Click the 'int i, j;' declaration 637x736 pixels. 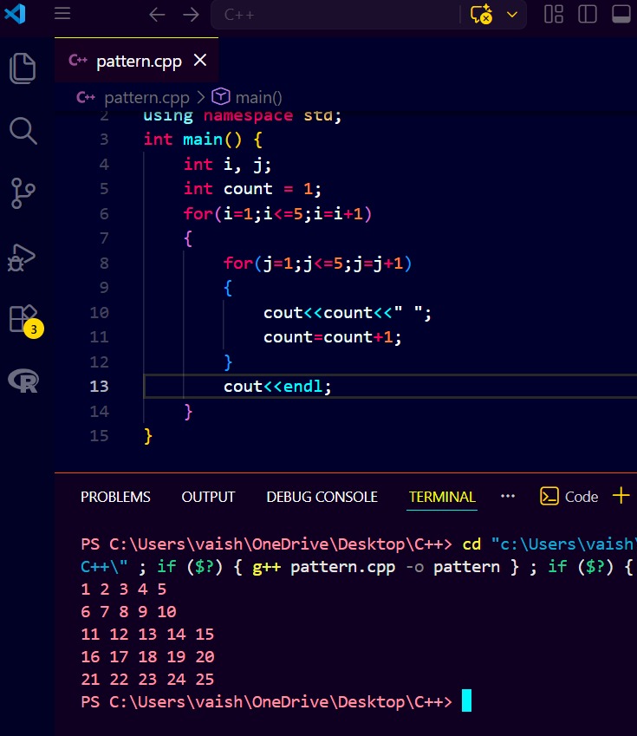click(227, 165)
